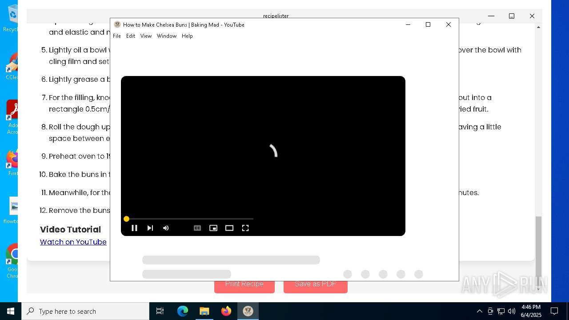Open the Windows Start menu
569x320 pixels.
point(11,311)
